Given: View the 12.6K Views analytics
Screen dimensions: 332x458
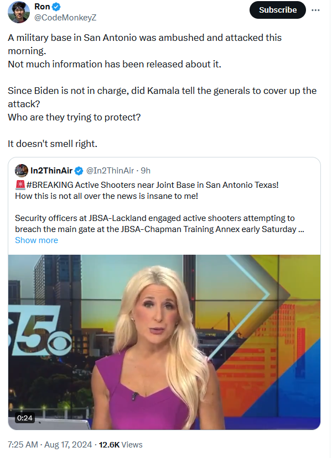Looking at the screenshot, I should [121, 445].
